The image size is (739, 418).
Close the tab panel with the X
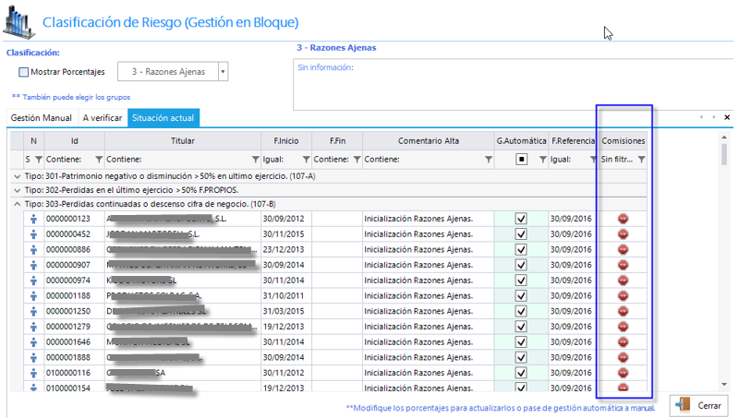point(727,117)
